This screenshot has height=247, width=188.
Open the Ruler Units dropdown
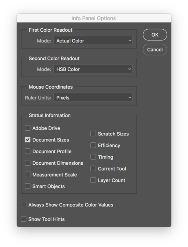(93, 97)
